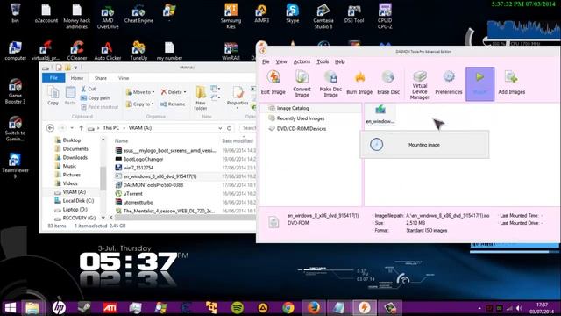The width and height of the screenshot is (561, 316).
Task: Click Explorer navigation pane scrollbar
Action: point(103,178)
